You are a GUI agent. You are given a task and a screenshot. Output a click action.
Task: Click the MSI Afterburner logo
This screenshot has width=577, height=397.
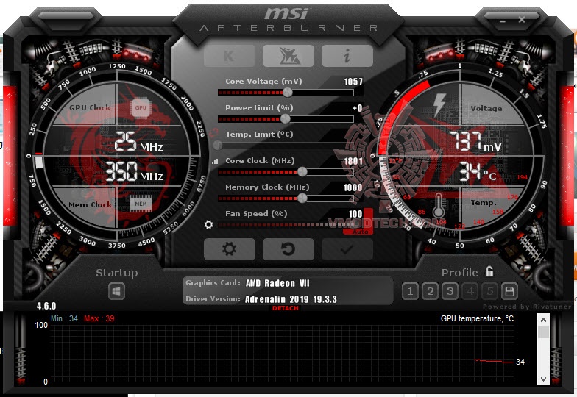pos(288,19)
